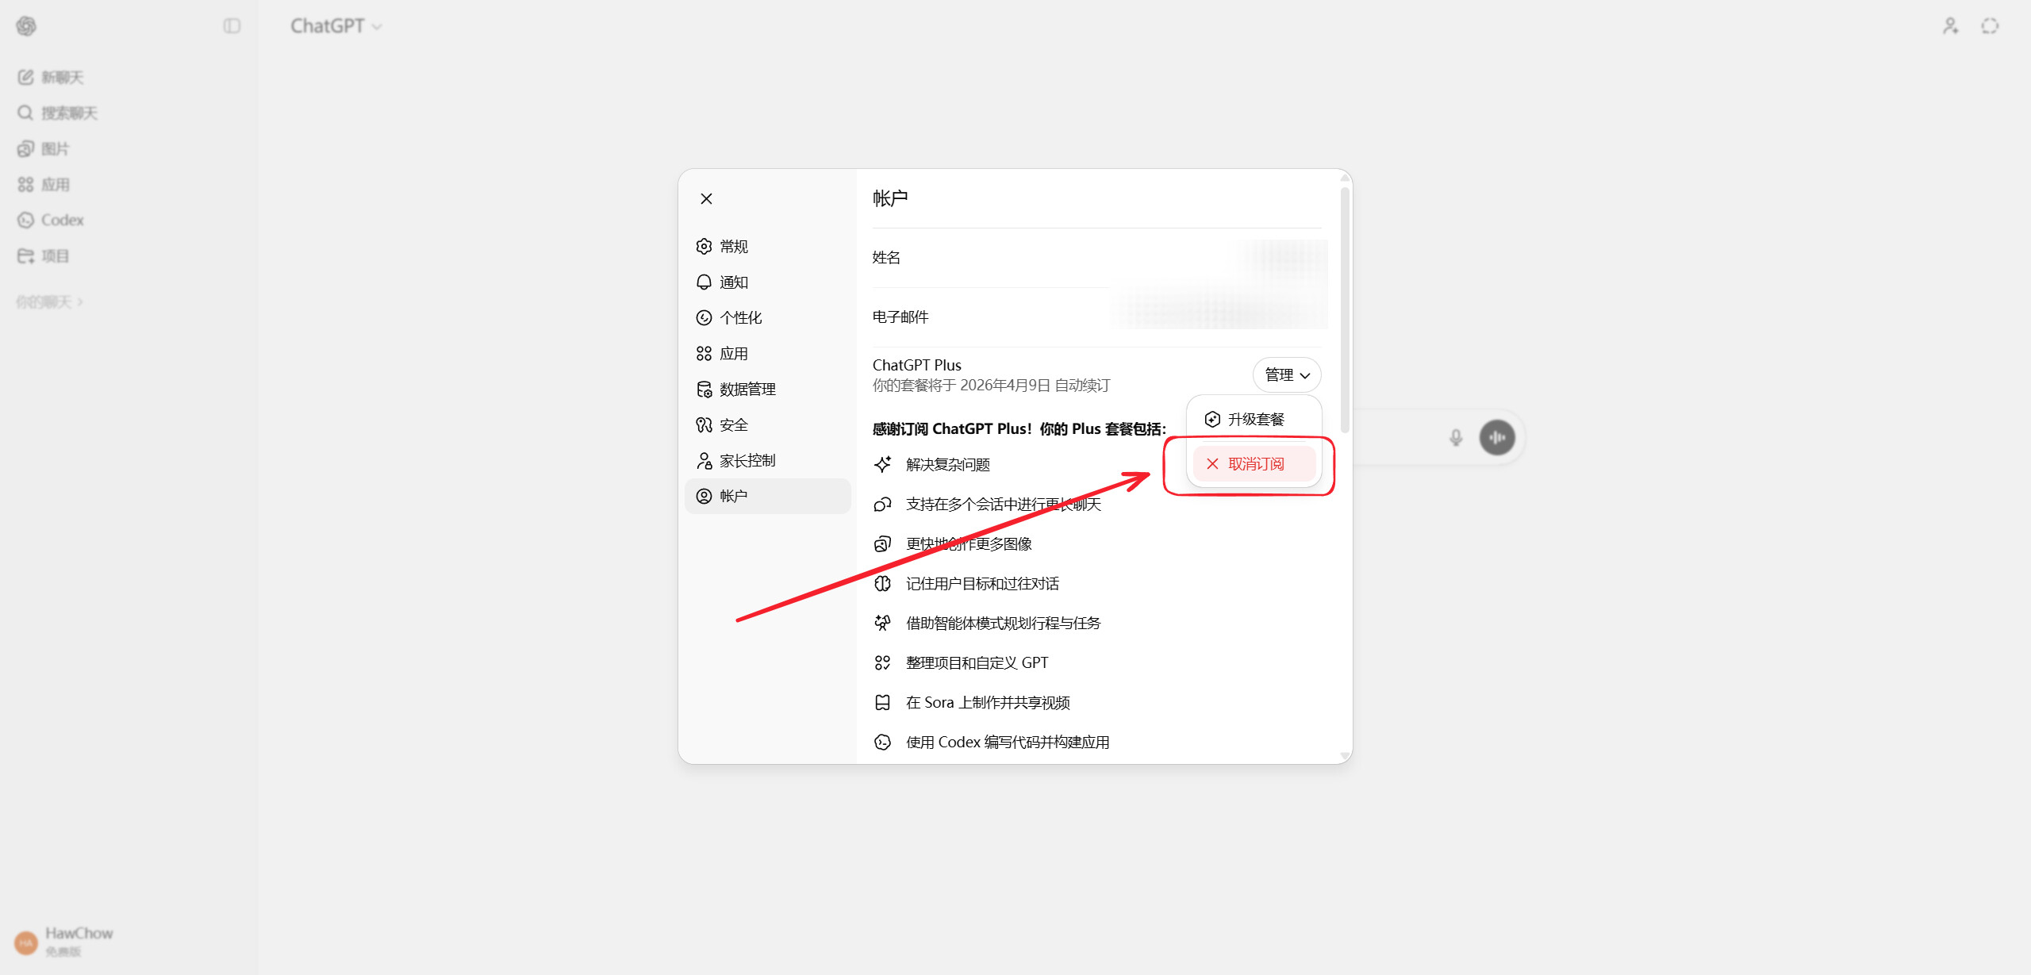2031x975 pixels.
Task: Click the ChatGPT logo icon top-left
Action: (x=26, y=26)
